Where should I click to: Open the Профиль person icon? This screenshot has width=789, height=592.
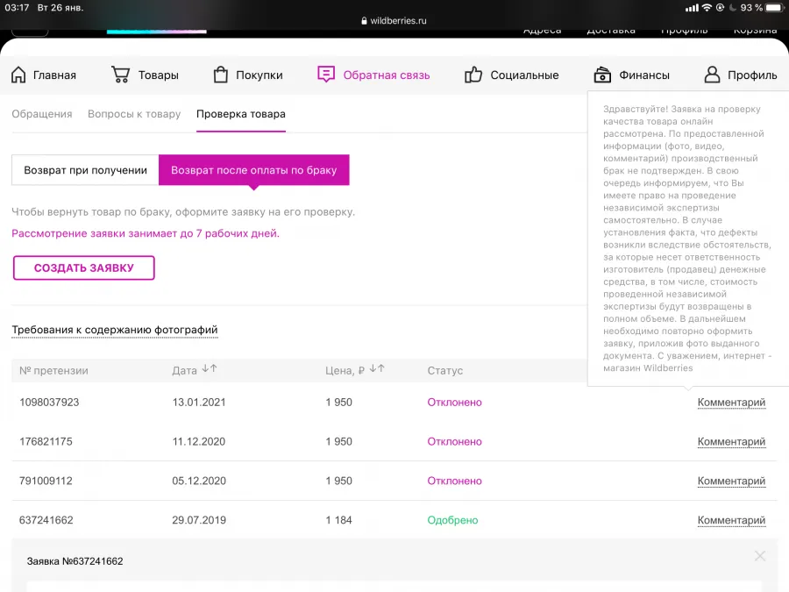pyautogui.click(x=712, y=75)
